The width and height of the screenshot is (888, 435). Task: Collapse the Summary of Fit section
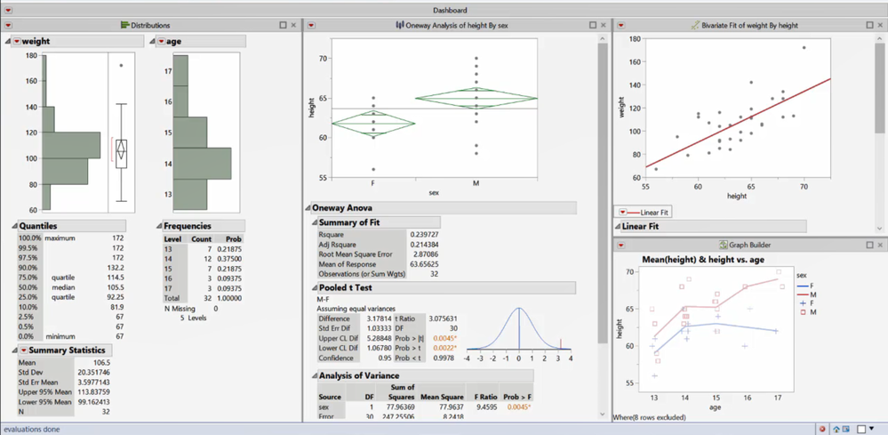pos(315,222)
